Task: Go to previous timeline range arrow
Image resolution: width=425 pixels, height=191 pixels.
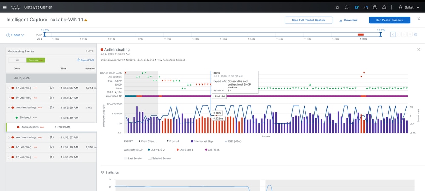Action: 393,34
